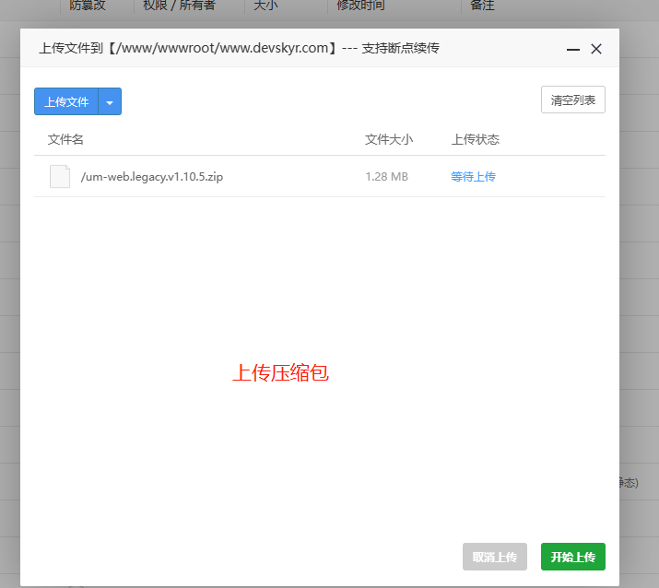This screenshot has width=659, height=588.
Task: Click the 备注 background column header
Action: pos(482,6)
